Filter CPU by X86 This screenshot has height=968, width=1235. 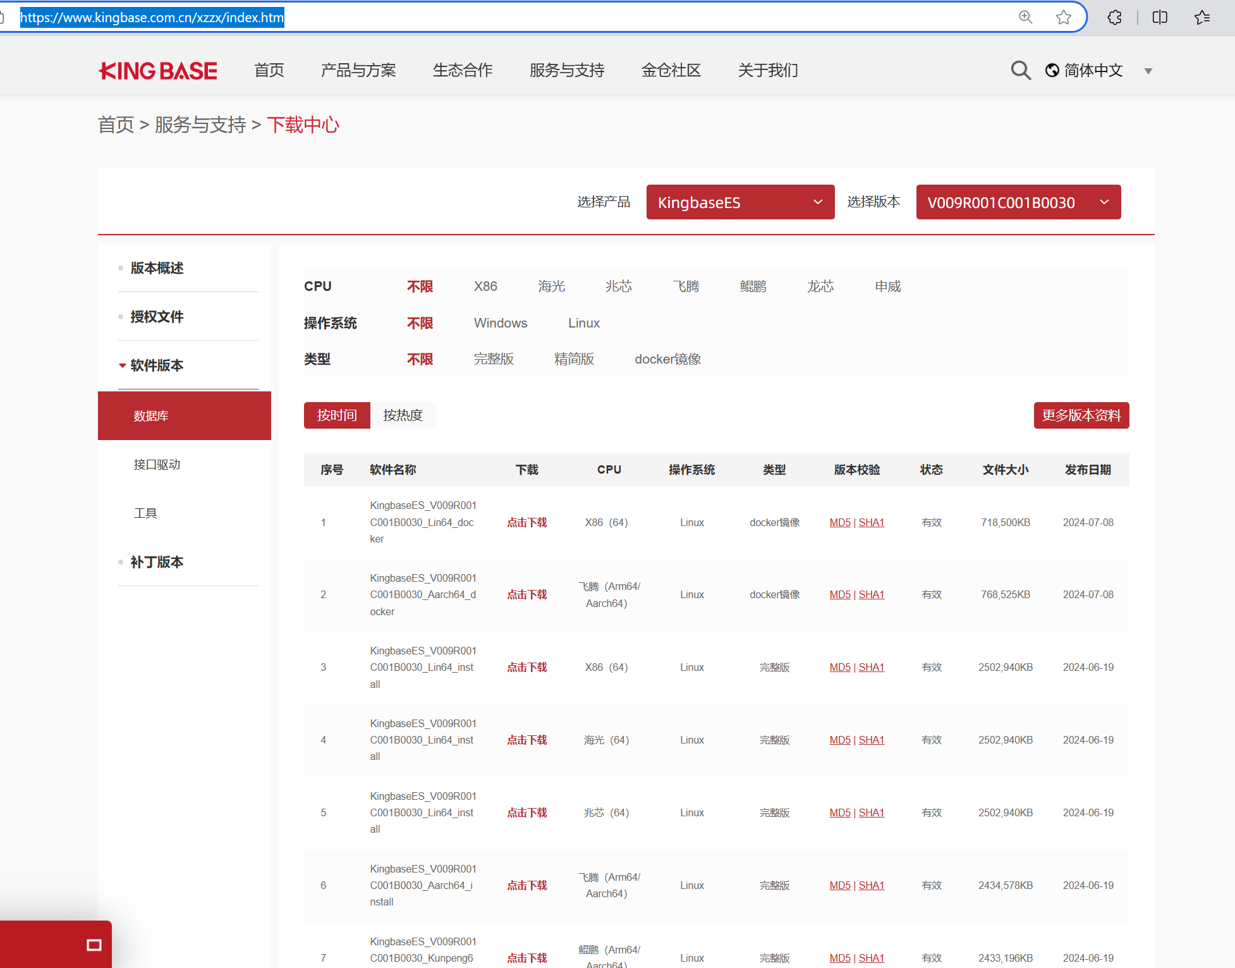coord(485,286)
